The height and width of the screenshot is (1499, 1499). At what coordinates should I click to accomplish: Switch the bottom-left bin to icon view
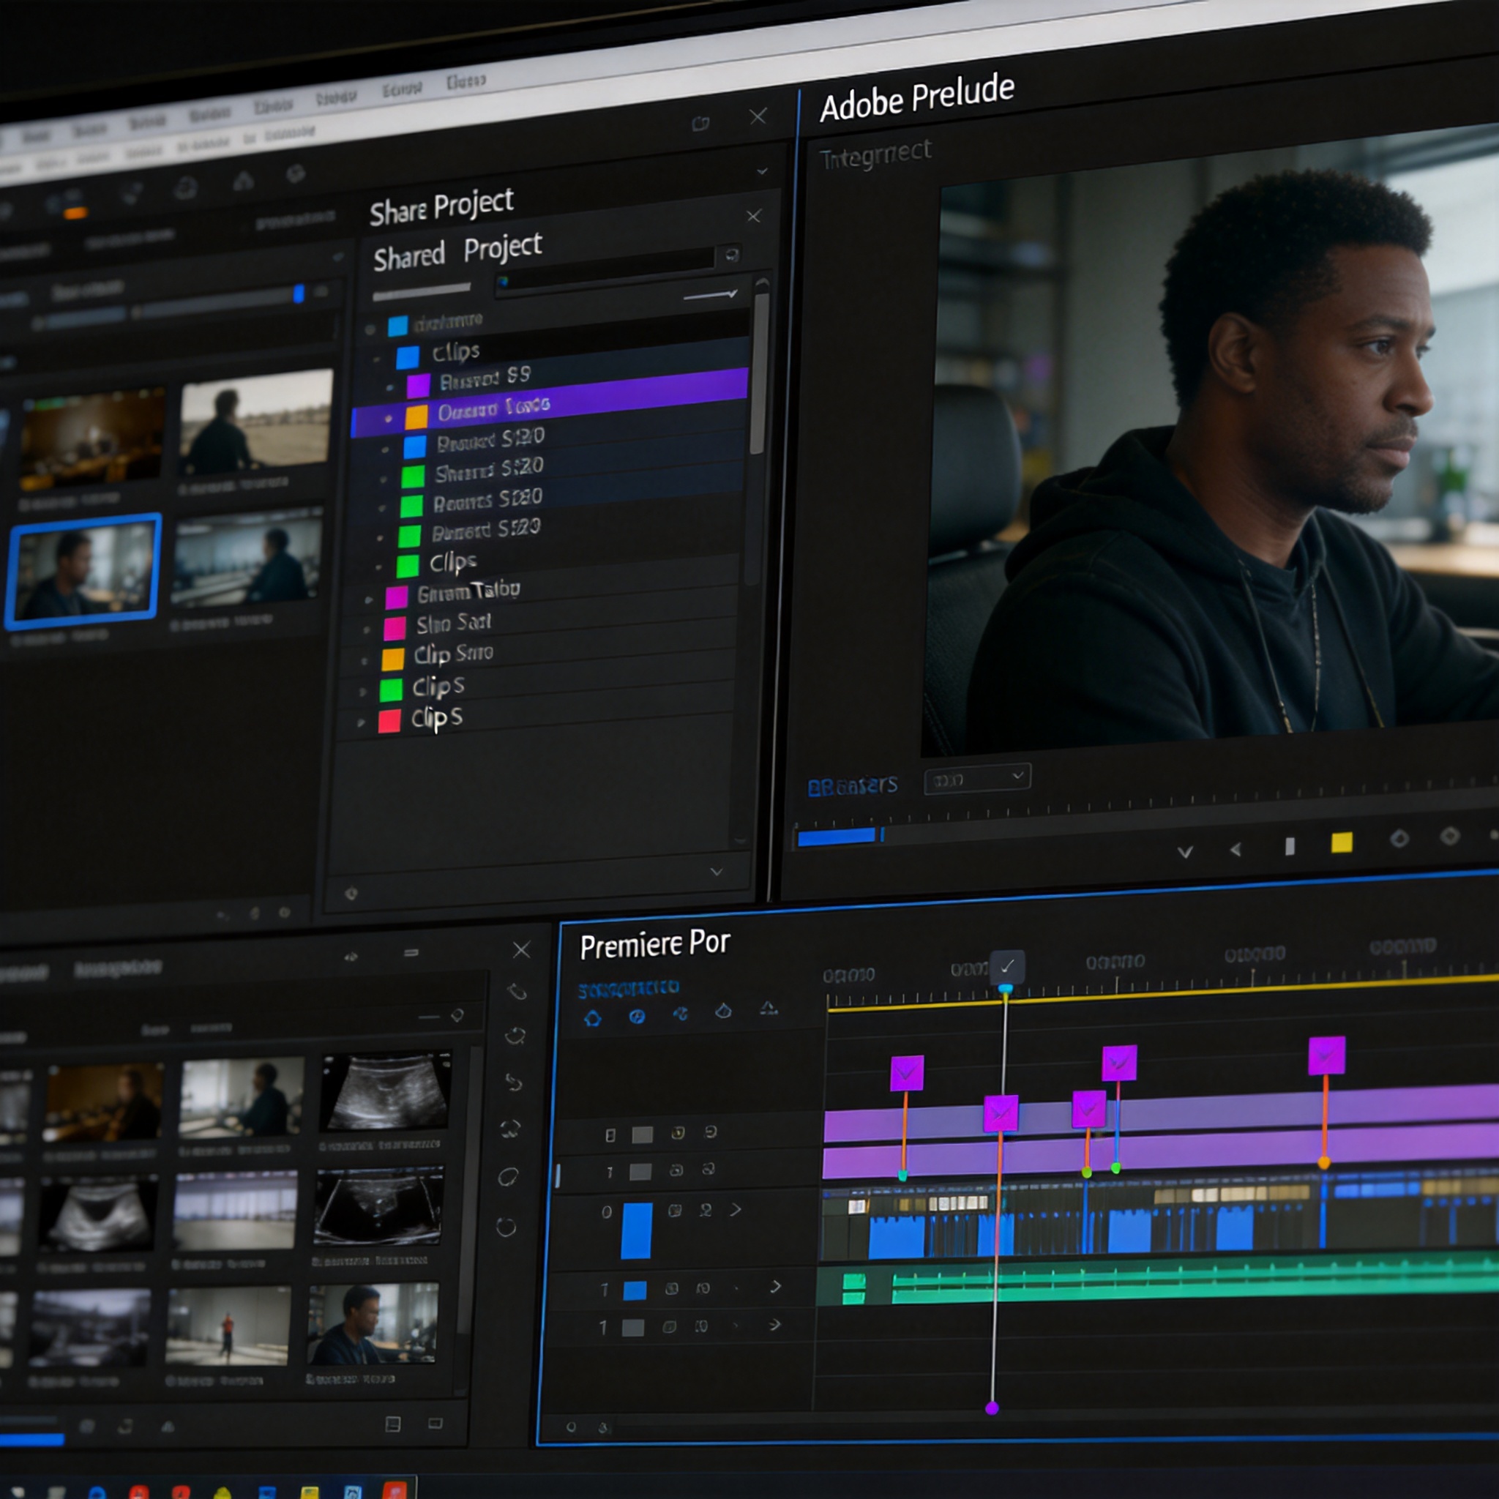(436, 1423)
